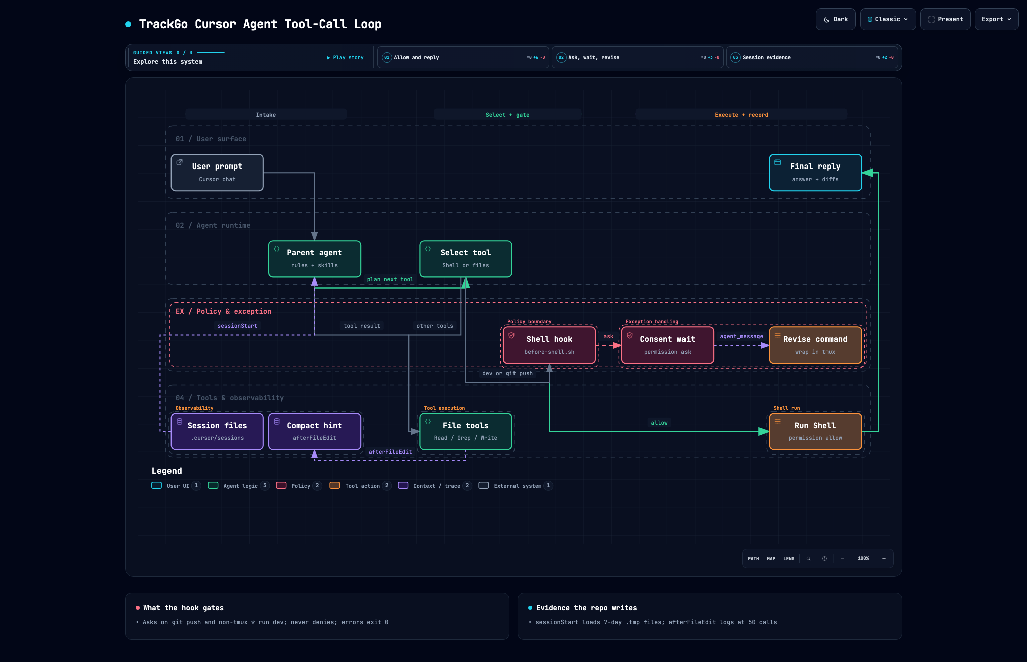
Task: Click the Select tool node
Action: point(466,259)
